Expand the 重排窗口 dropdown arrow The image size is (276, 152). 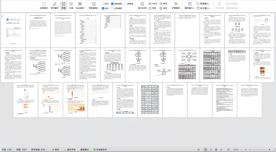pos(194,8)
